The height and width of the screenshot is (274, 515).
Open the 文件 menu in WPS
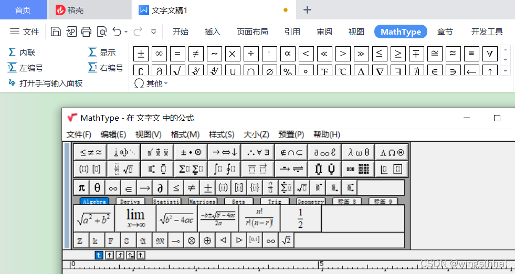24,31
